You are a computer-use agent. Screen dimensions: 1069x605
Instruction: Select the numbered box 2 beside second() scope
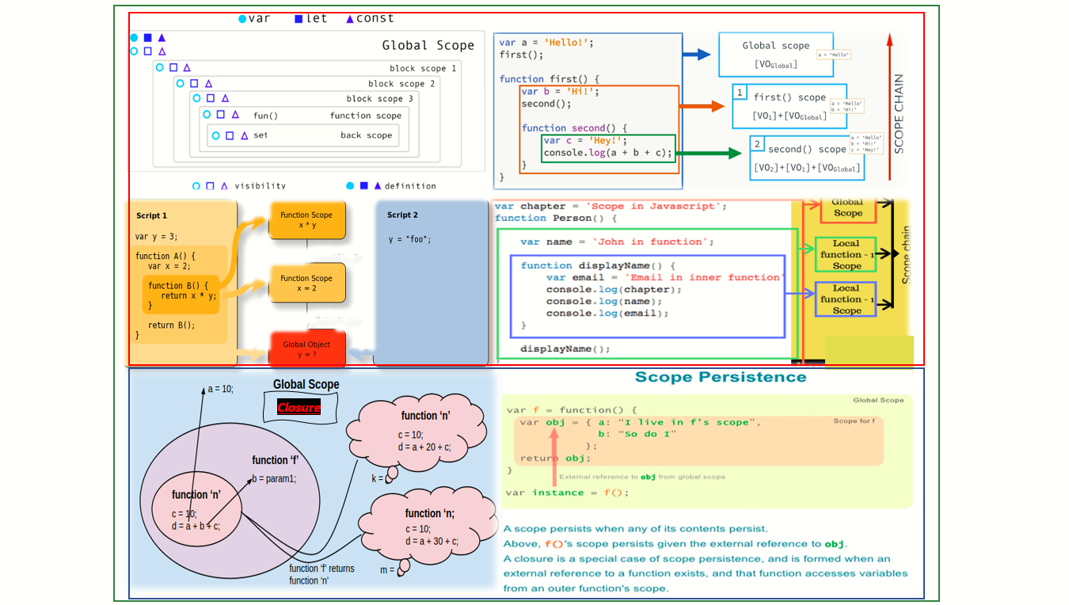click(757, 144)
